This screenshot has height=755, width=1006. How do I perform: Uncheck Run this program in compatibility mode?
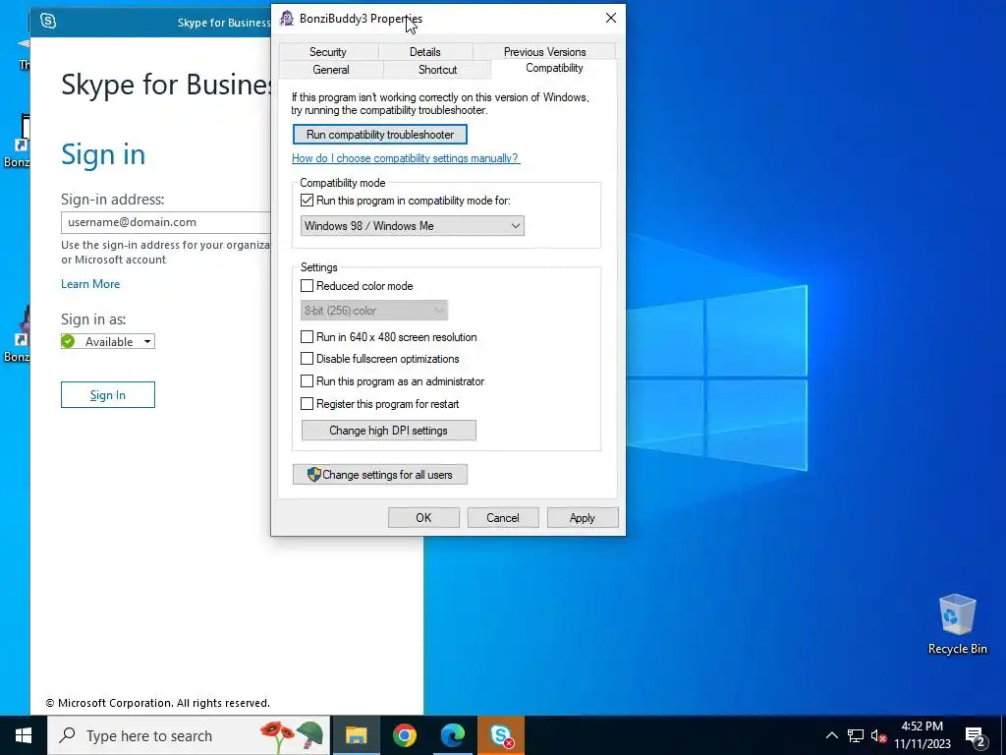pyautogui.click(x=307, y=201)
